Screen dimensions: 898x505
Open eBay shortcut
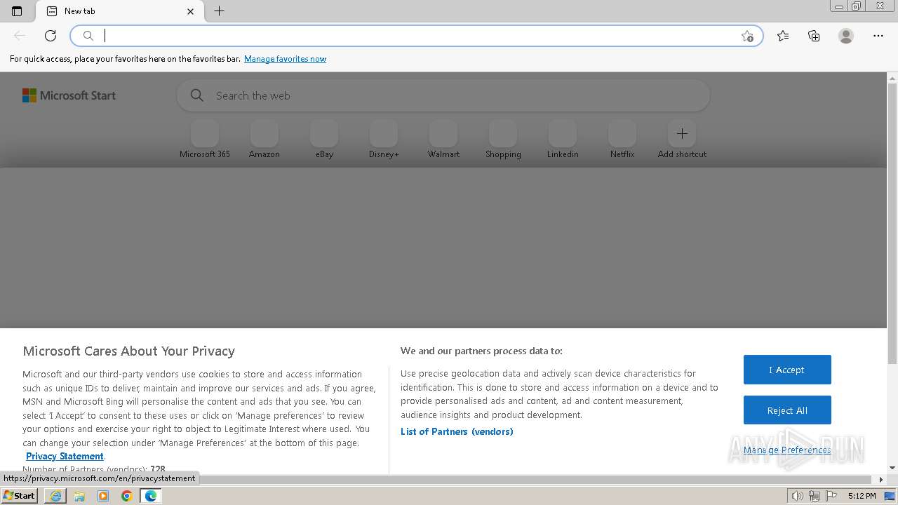(324, 140)
